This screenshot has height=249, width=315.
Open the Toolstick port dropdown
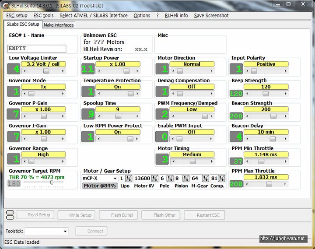65,231
